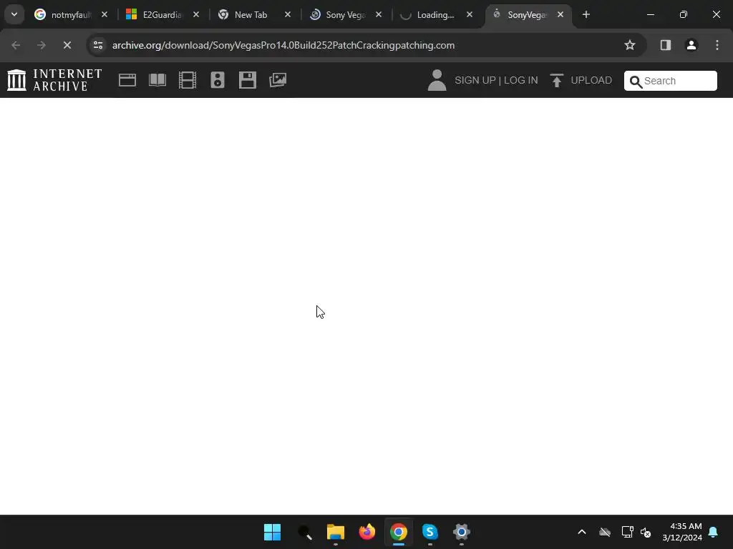Click the user avatar icon
This screenshot has width=733, height=549.
coord(437,80)
